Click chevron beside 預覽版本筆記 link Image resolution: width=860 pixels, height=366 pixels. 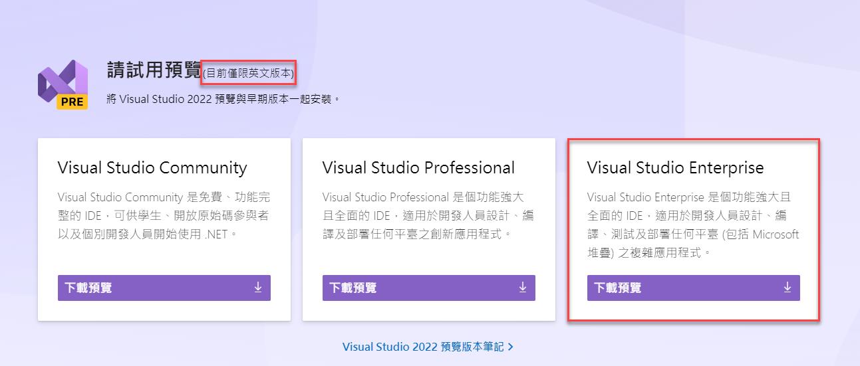coord(511,347)
